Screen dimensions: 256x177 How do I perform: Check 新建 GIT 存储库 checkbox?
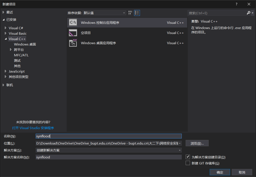coord(188,163)
